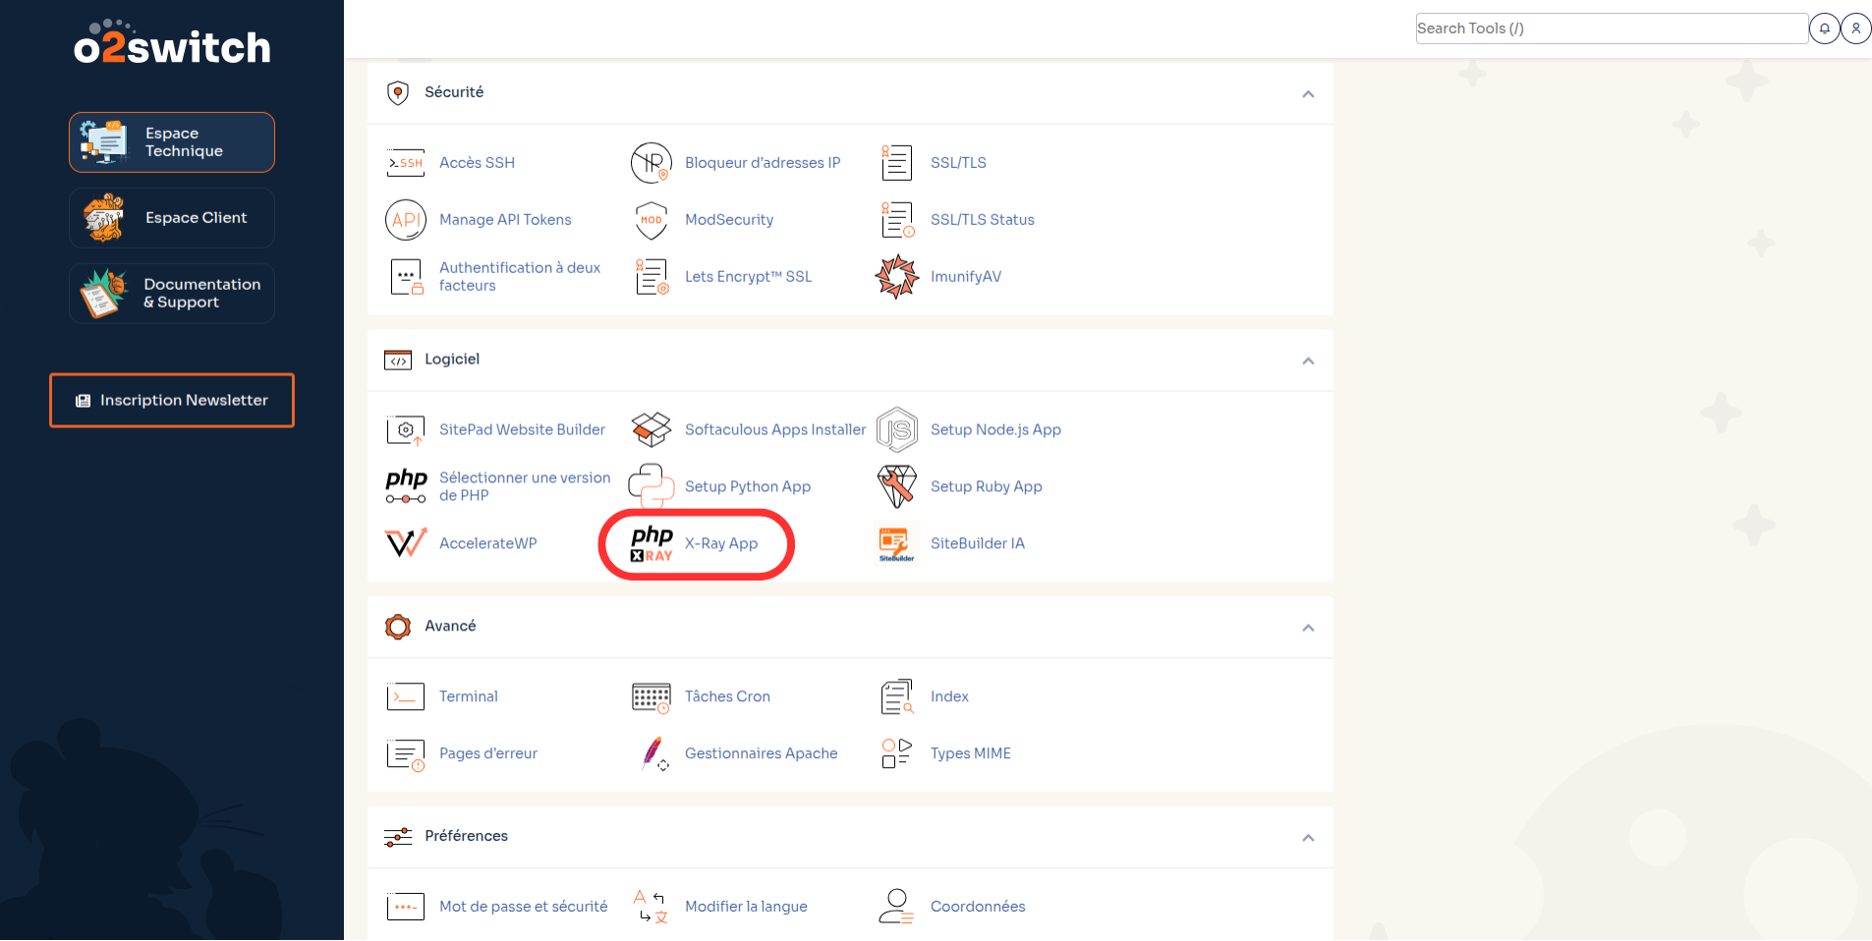Image resolution: width=1872 pixels, height=941 pixels.
Task: Collapse the Préférences section
Action: (1308, 839)
